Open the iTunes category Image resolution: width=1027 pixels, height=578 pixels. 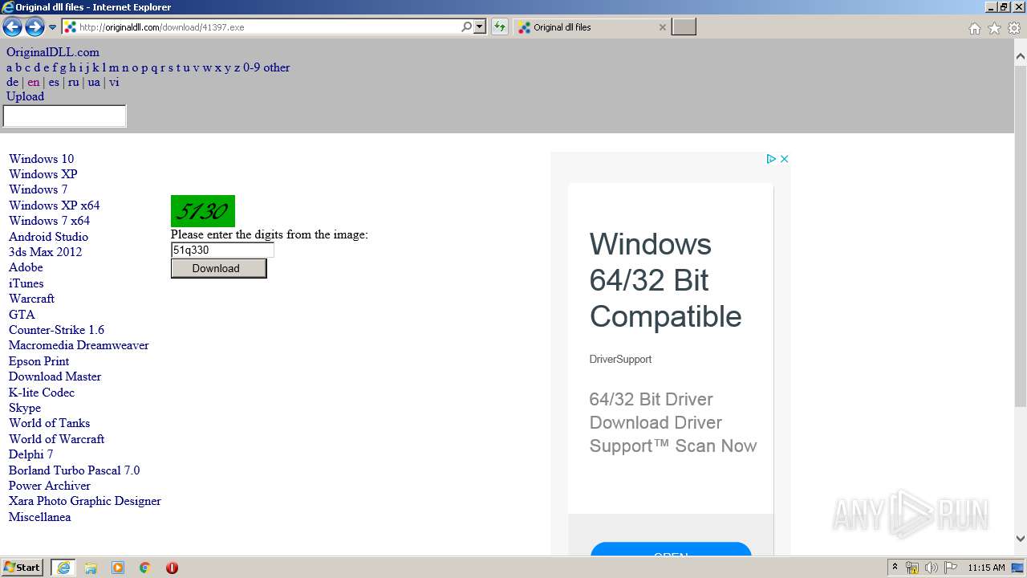(26, 283)
